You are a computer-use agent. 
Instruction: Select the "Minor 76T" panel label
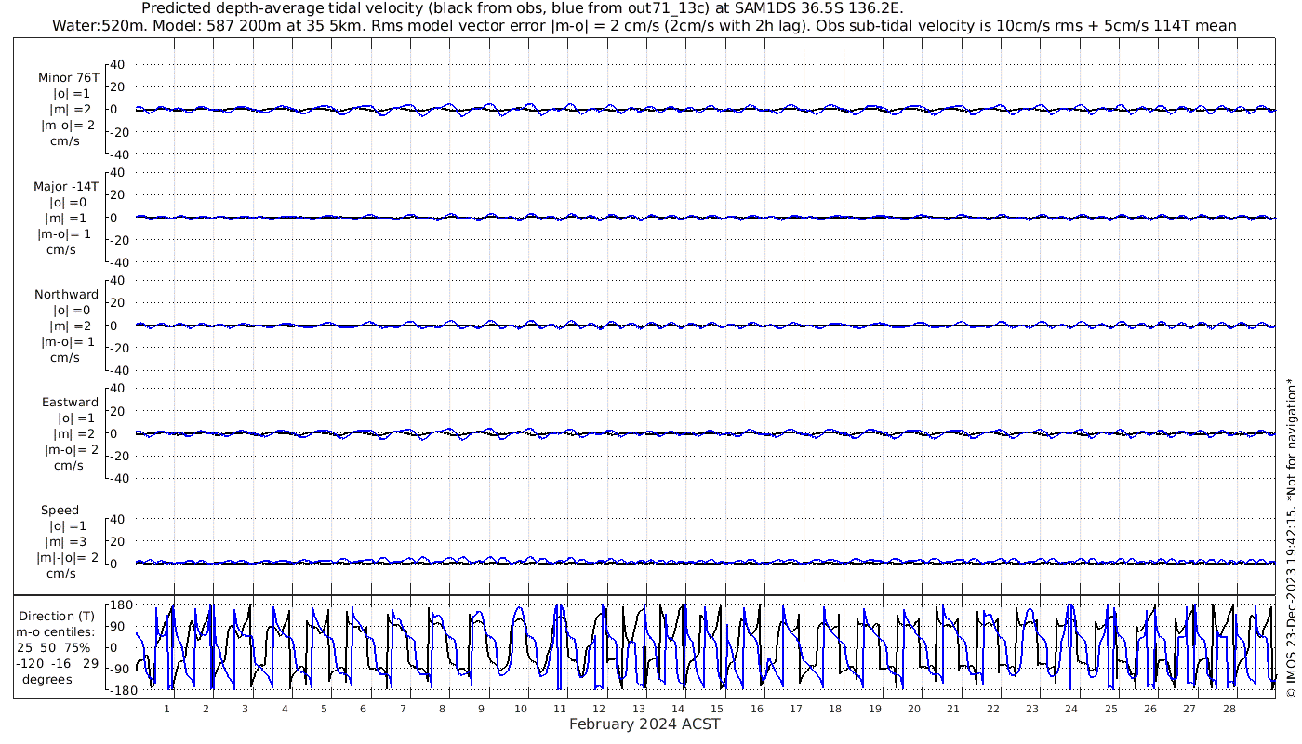tap(70, 78)
